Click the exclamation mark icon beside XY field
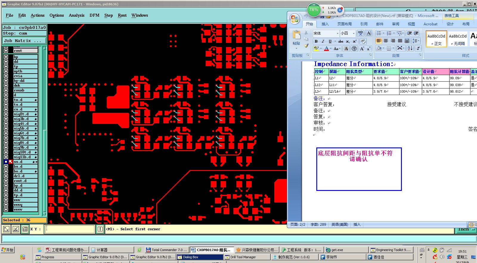This screenshot has height=263, width=477. (x=100, y=229)
